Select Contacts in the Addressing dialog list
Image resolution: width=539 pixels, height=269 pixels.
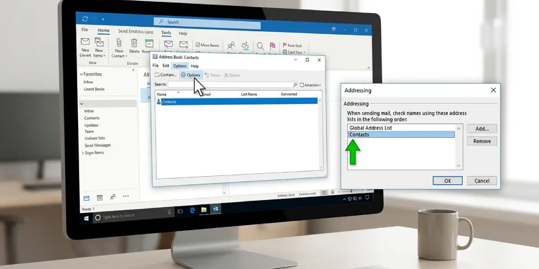pos(402,134)
